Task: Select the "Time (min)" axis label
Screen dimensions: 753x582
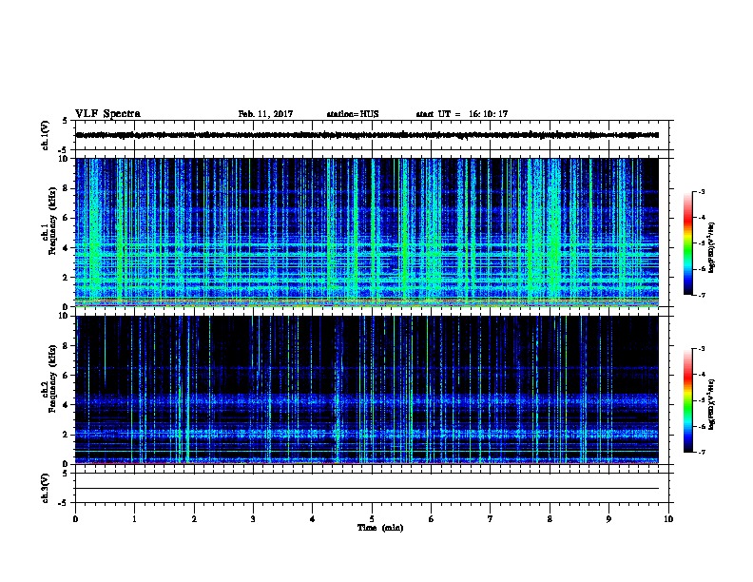Action: click(380, 528)
